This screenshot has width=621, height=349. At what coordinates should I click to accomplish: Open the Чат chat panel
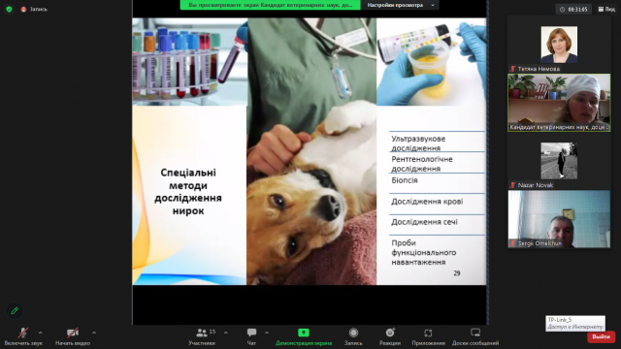pos(251,336)
